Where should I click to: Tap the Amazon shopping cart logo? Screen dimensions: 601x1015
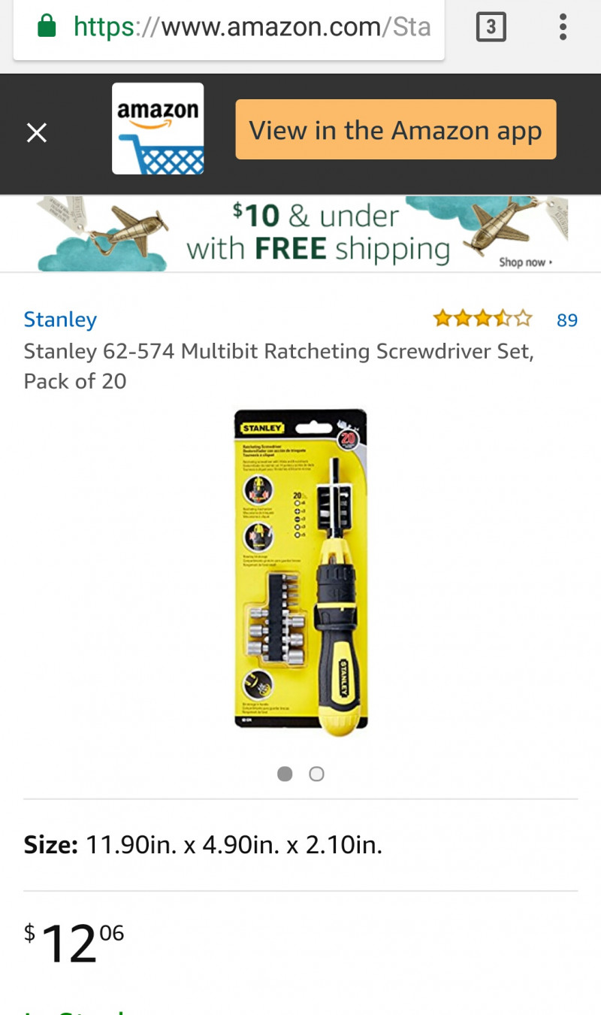tap(158, 129)
